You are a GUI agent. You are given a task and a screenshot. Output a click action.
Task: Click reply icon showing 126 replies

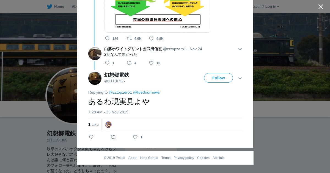tap(107, 38)
